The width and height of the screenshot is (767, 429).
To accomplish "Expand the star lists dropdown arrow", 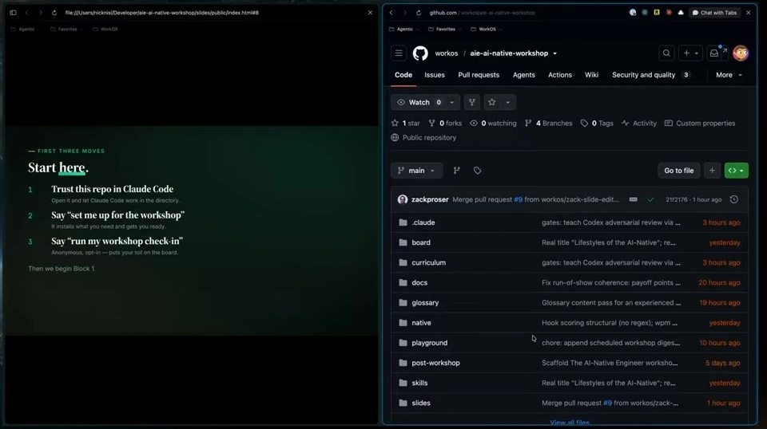I will [x=508, y=103].
